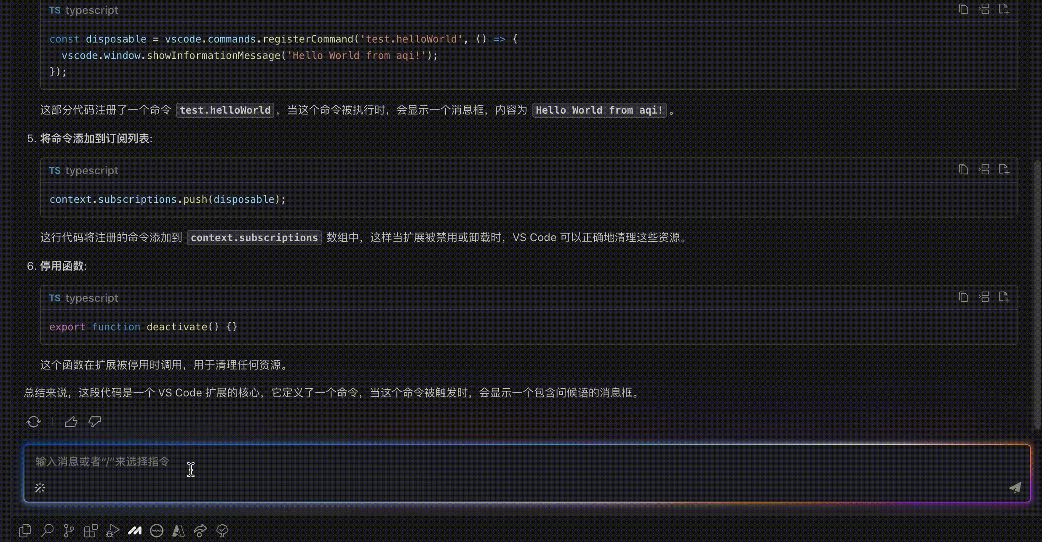Regenerate the assistant response
The width and height of the screenshot is (1042, 542).
(x=34, y=422)
